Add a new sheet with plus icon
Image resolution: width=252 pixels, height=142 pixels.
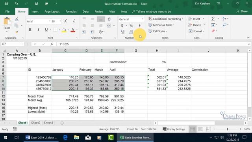(x=62, y=123)
